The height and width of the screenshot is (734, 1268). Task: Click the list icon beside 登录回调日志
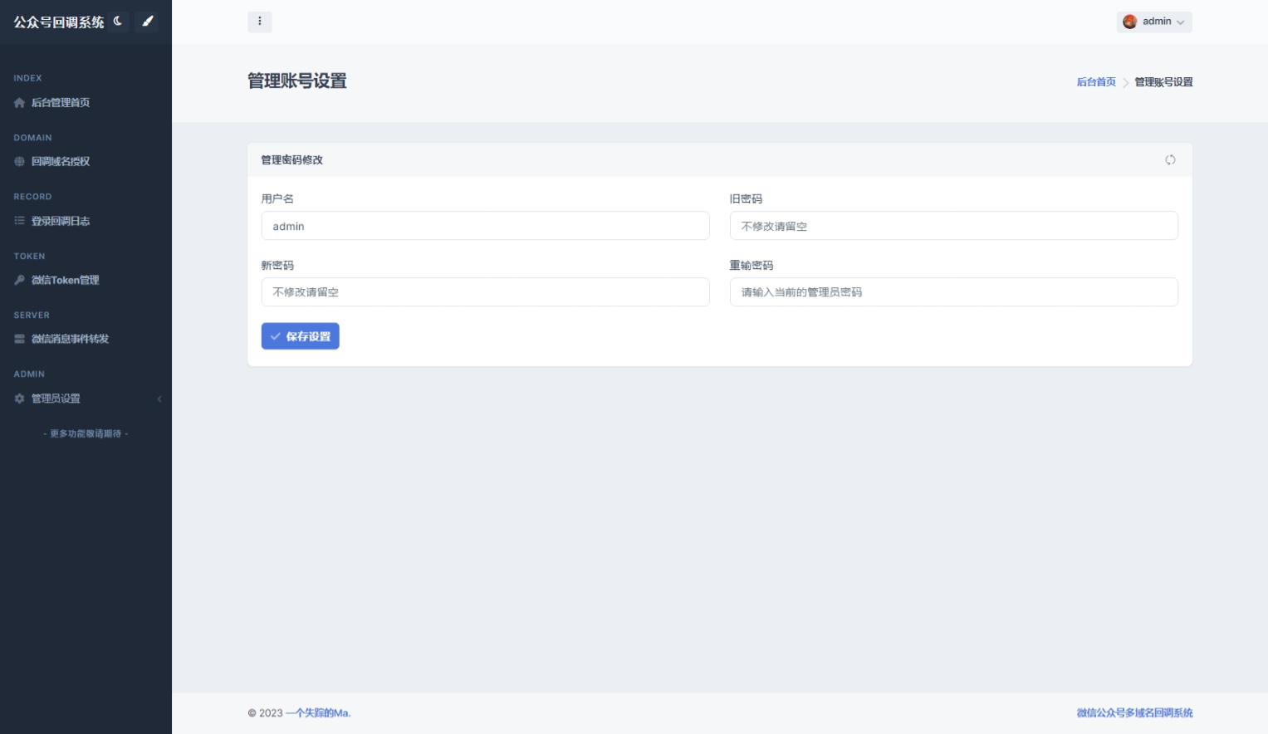[19, 221]
